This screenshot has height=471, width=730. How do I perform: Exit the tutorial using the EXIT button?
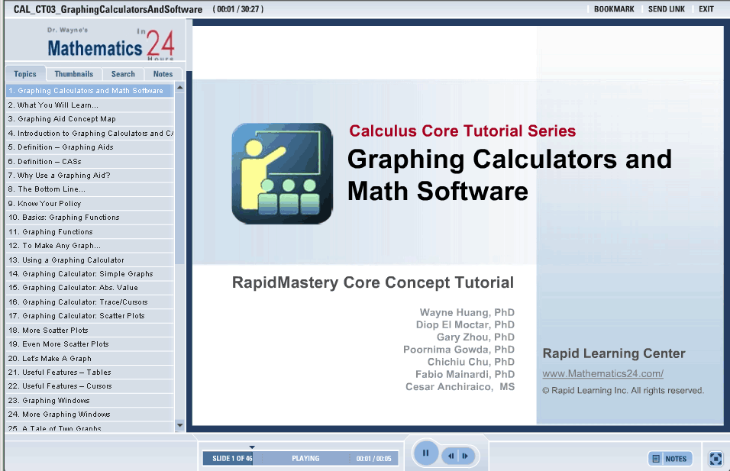[x=706, y=9]
